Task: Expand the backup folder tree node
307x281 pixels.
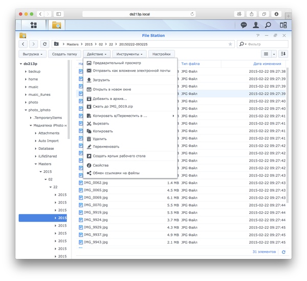Action: [x=26, y=72]
